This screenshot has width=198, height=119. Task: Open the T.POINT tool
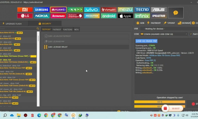[169, 23]
